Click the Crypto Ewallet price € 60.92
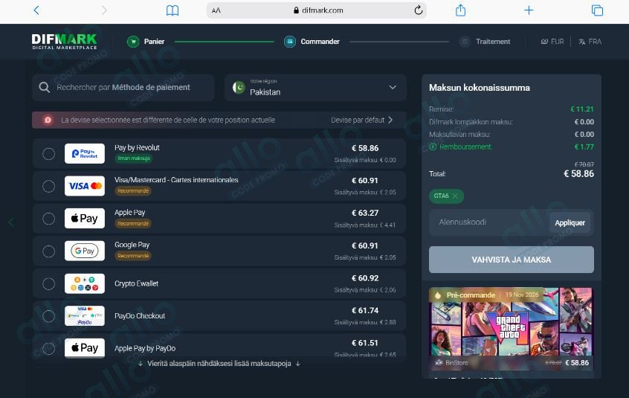The width and height of the screenshot is (629, 398). [365, 278]
